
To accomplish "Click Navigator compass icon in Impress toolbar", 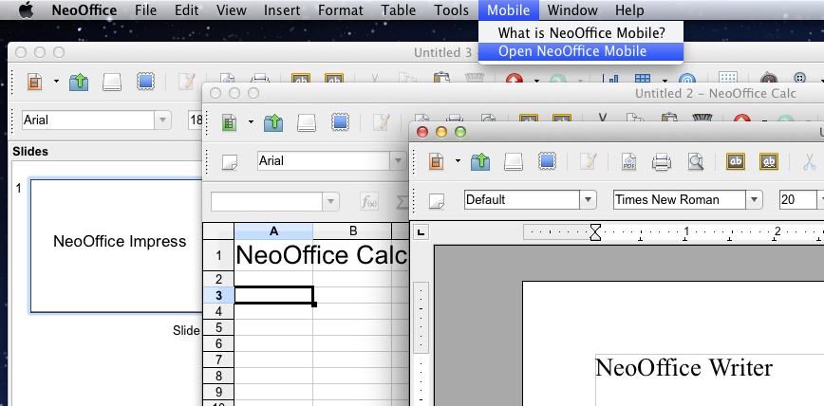I will 769,78.
